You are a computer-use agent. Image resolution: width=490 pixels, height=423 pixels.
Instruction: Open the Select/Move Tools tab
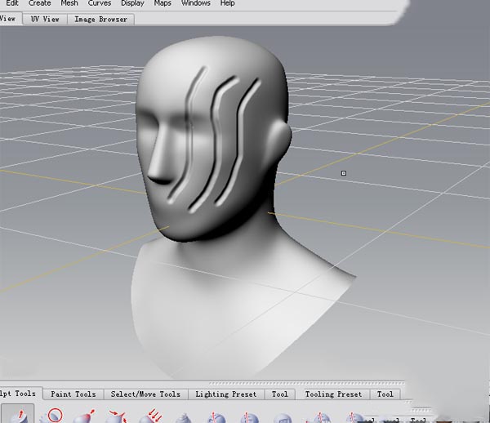click(145, 394)
